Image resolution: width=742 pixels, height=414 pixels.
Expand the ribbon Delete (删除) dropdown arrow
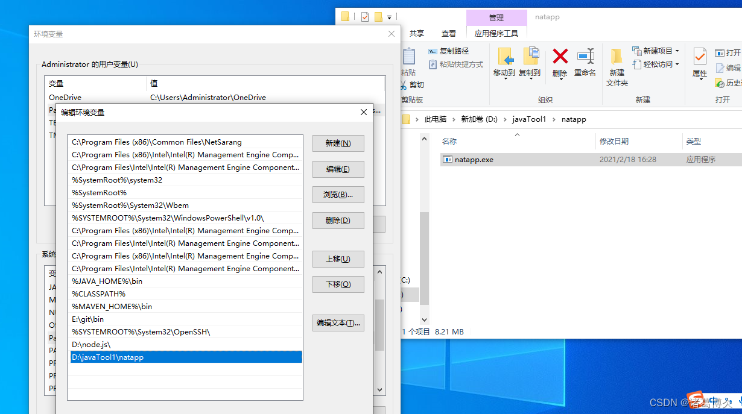pos(560,80)
